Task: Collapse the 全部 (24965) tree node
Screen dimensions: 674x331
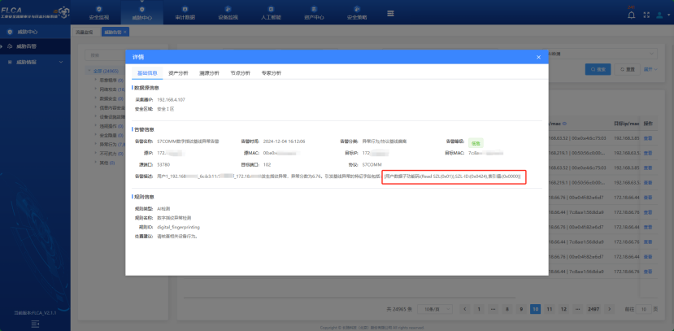Action: click(89, 71)
